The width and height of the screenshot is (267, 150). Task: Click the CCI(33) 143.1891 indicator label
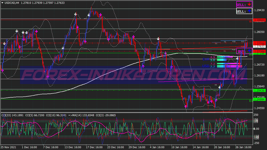[12, 115]
